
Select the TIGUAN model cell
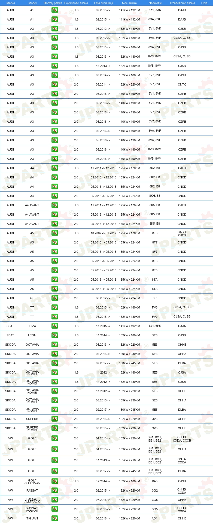tap(32, 518)
